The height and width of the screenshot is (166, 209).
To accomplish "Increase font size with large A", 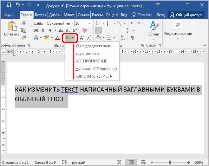I will tap(82, 38).
